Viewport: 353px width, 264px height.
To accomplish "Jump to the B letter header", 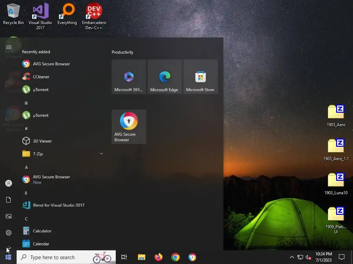I will [26, 193].
